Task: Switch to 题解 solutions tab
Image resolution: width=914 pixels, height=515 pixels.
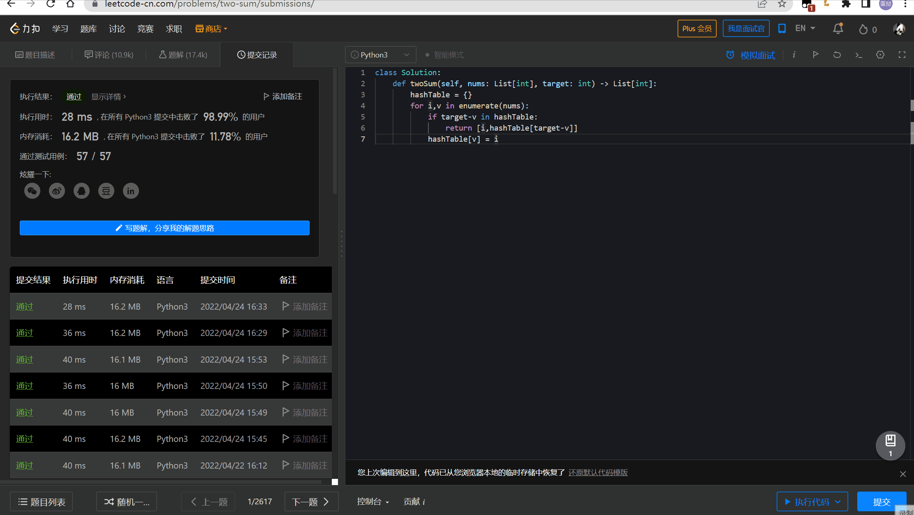Action: click(183, 55)
